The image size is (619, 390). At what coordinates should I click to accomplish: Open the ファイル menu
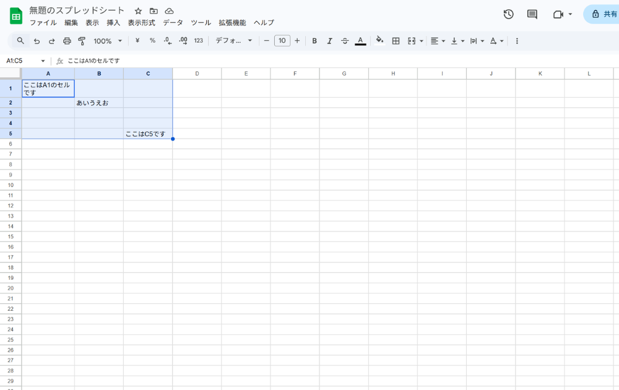pos(43,23)
